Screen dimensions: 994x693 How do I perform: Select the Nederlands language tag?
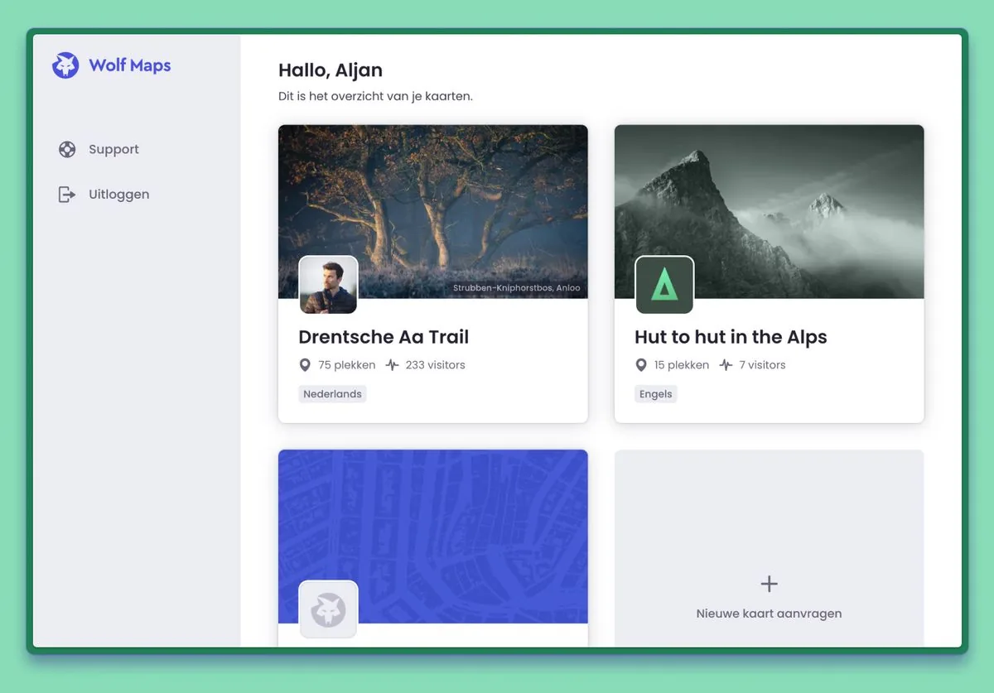click(x=332, y=393)
